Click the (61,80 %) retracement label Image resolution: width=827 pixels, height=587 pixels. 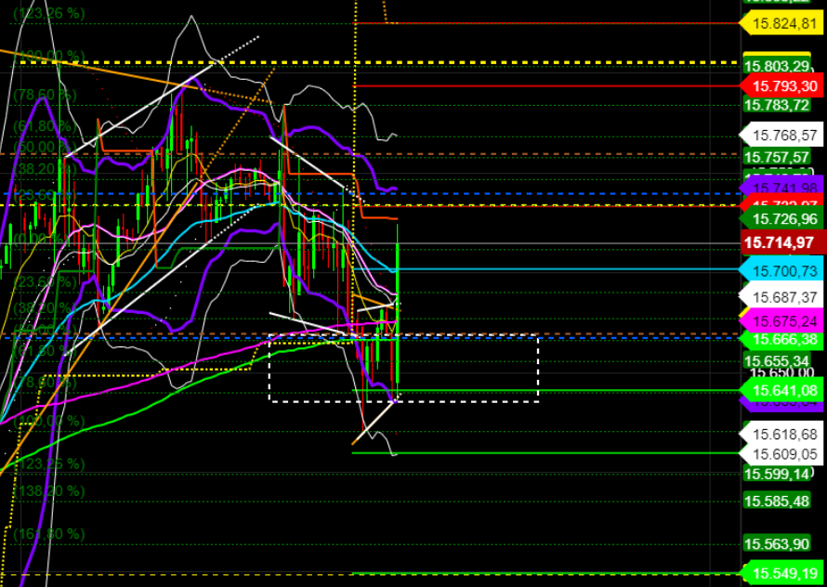(x=44, y=124)
